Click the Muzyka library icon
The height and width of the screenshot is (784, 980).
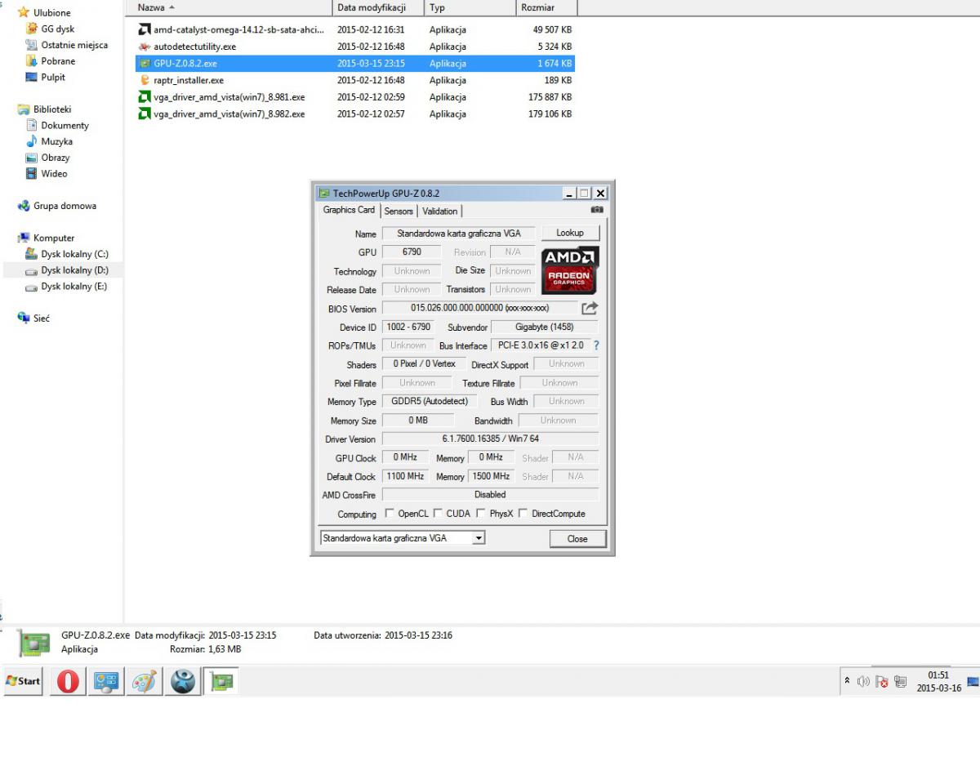pyautogui.click(x=32, y=141)
